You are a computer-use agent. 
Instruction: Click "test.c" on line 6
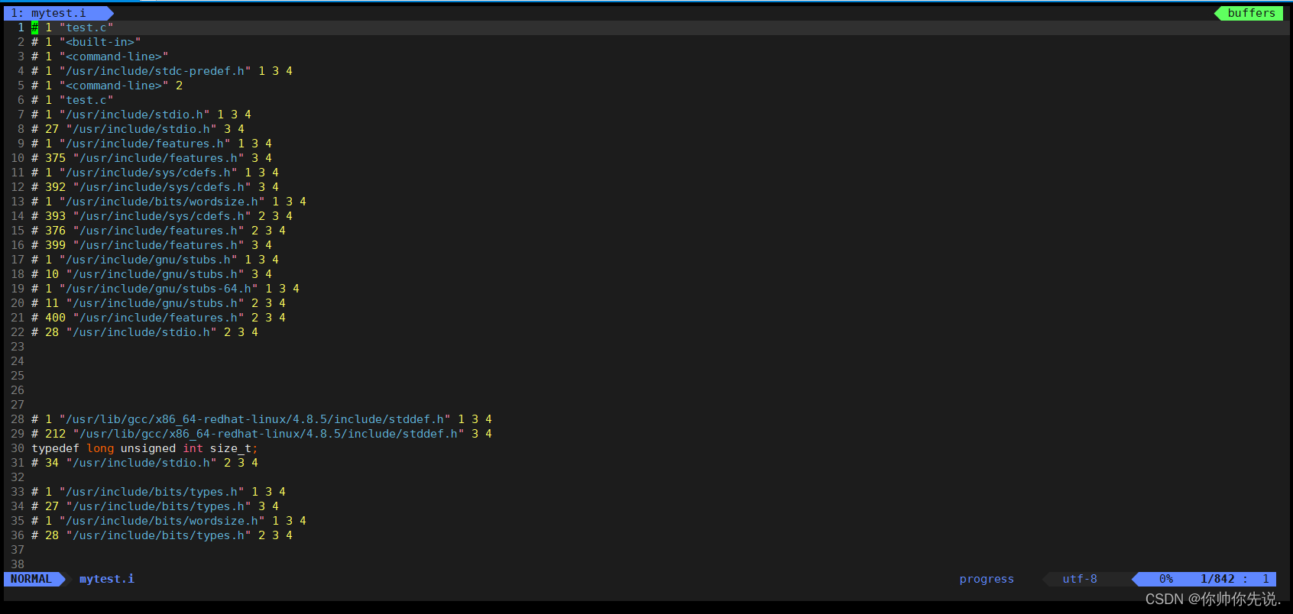click(x=86, y=100)
